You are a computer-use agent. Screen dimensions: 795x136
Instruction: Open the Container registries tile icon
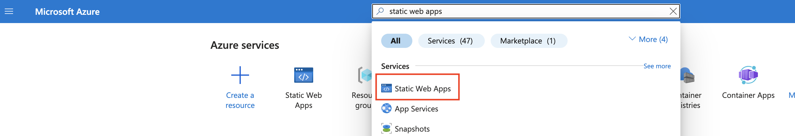tap(688, 75)
